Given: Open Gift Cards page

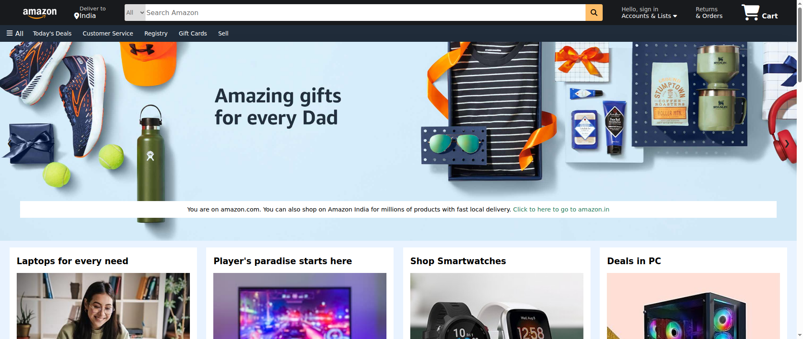Looking at the screenshot, I should point(193,33).
